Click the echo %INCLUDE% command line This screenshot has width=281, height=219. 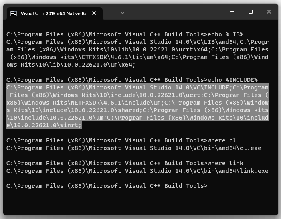point(132,80)
